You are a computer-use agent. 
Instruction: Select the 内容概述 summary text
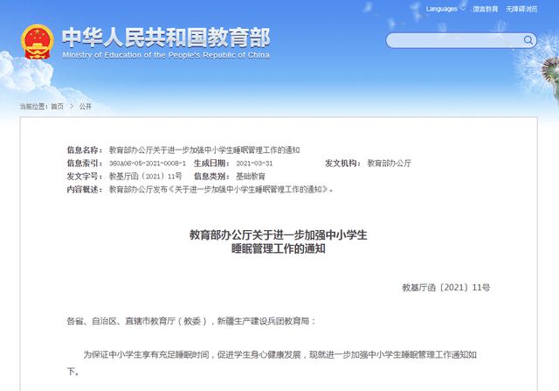[x=221, y=190]
